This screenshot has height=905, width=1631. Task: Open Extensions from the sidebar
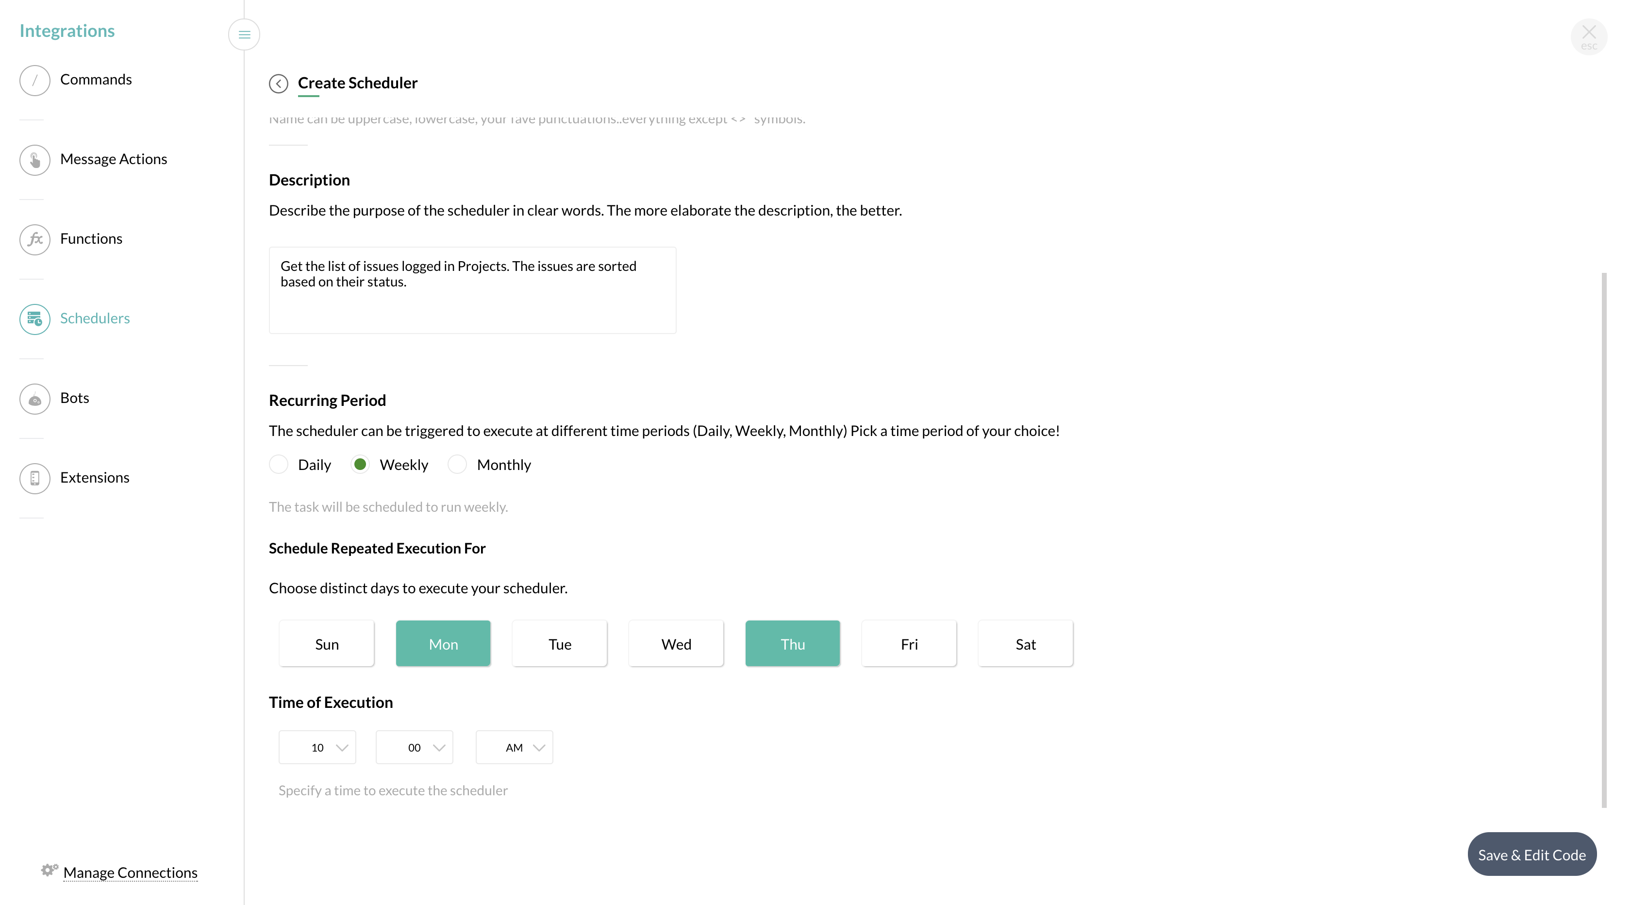pyautogui.click(x=35, y=478)
